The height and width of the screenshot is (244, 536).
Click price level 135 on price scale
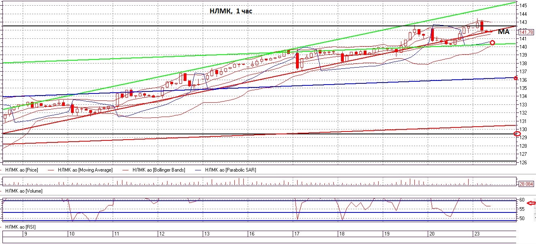click(523, 88)
